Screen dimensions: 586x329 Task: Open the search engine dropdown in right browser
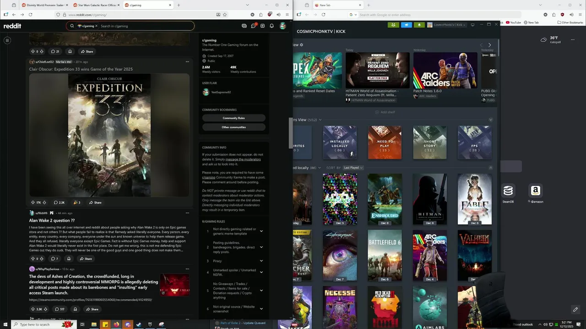(353, 15)
